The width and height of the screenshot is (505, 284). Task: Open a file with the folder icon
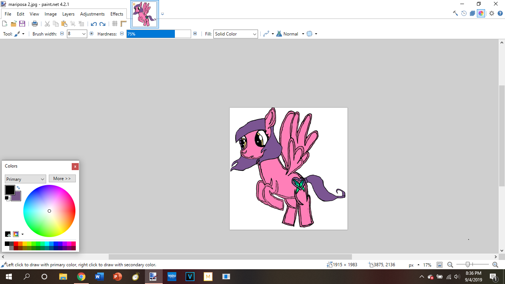pyautogui.click(x=14, y=24)
